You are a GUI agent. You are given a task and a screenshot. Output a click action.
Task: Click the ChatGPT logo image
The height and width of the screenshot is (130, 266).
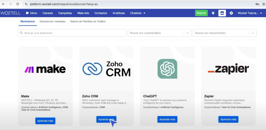pyautogui.click(x=167, y=69)
